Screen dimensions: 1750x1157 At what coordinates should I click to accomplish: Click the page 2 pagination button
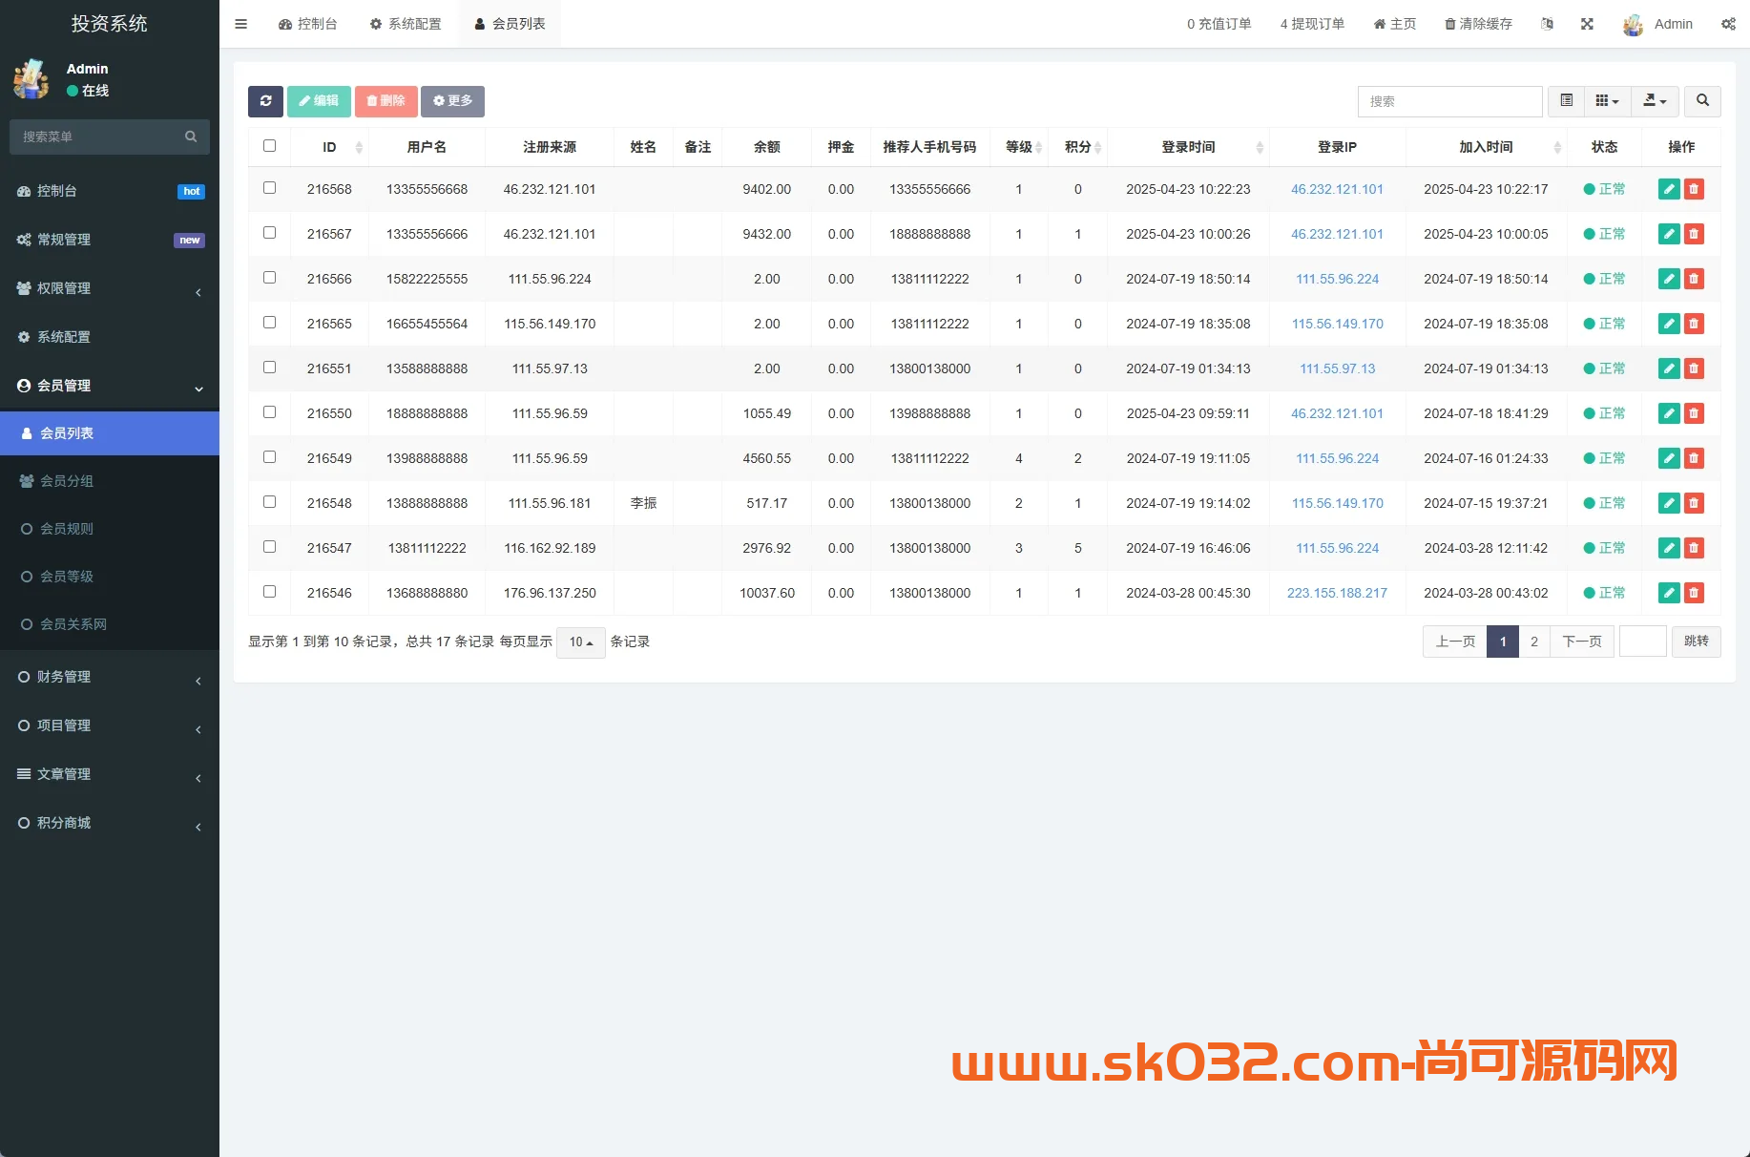point(1534,641)
